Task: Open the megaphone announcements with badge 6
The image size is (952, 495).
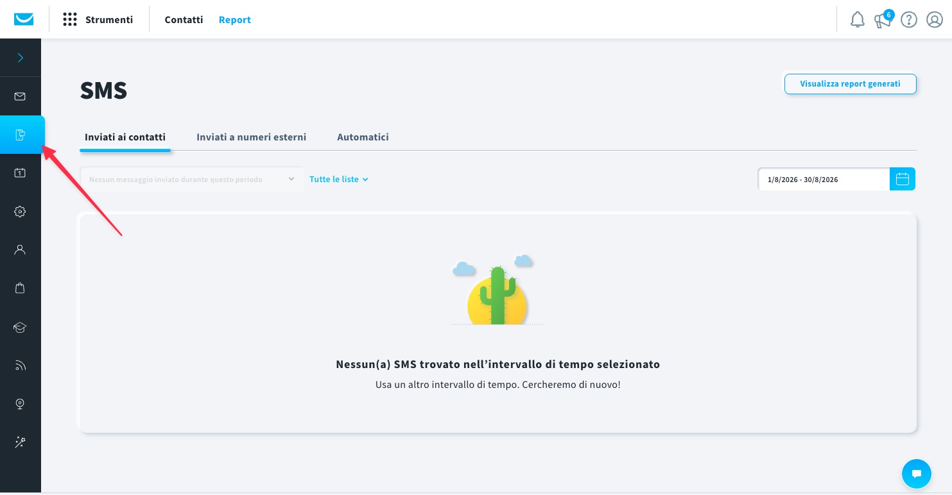Action: point(883,20)
